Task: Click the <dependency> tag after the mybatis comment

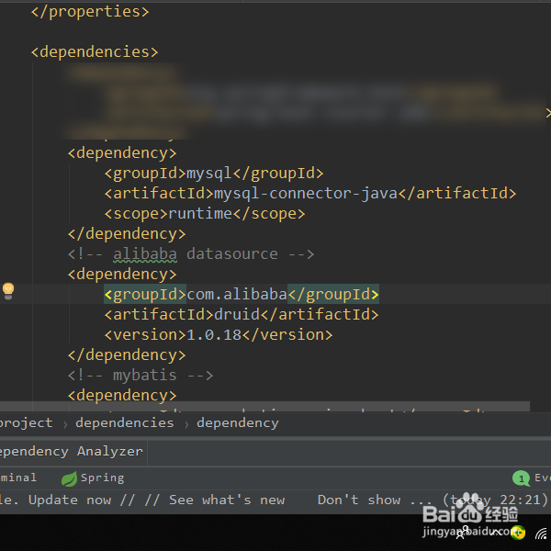Action: pyautogui.click(x=122, y=395)
